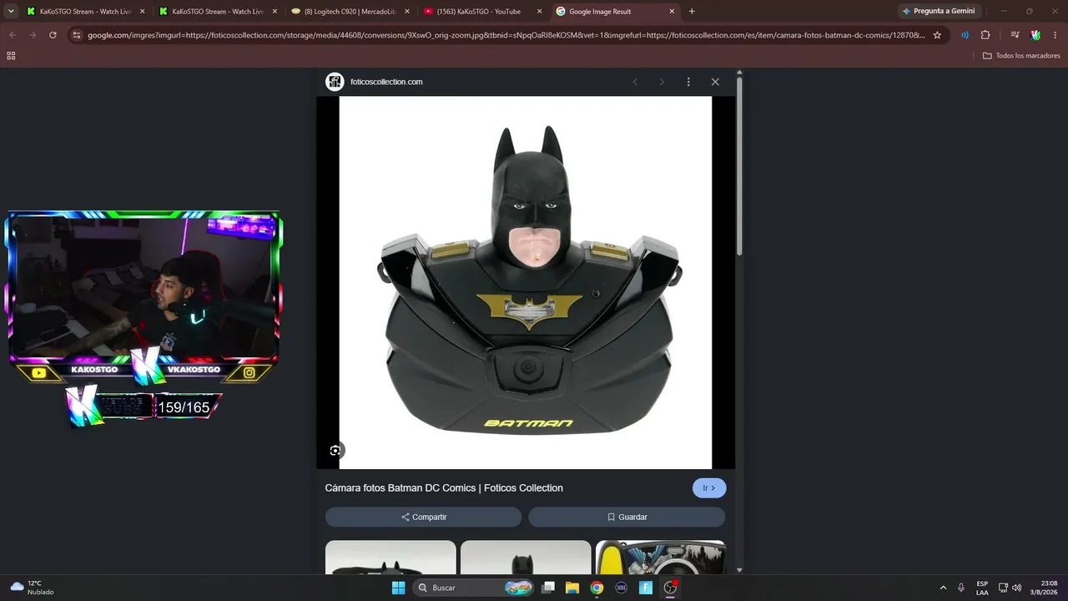
Task: Open OBS Studio from the taskbar
Action: 670,588
